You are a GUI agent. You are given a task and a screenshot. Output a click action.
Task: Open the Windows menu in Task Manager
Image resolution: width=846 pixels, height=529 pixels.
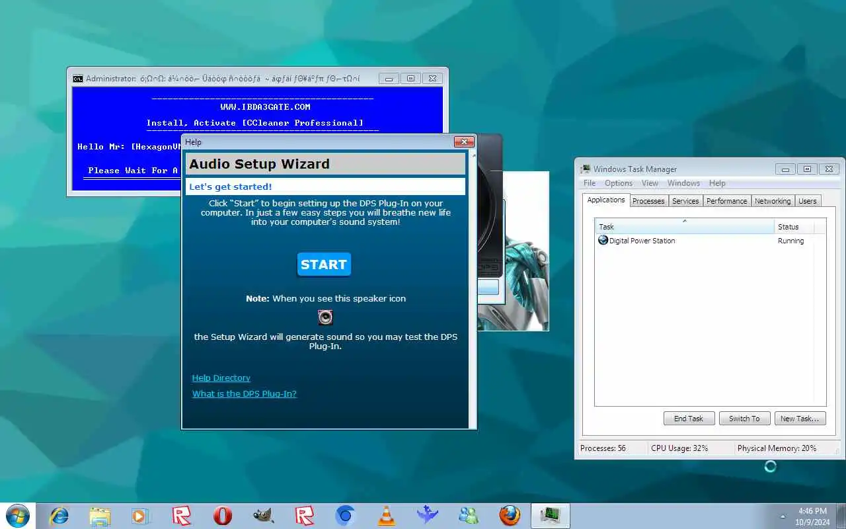(x=683, y=183)
